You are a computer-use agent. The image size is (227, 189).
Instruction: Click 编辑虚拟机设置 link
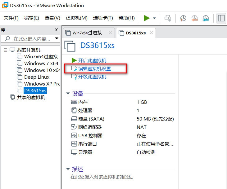(94, 69)
